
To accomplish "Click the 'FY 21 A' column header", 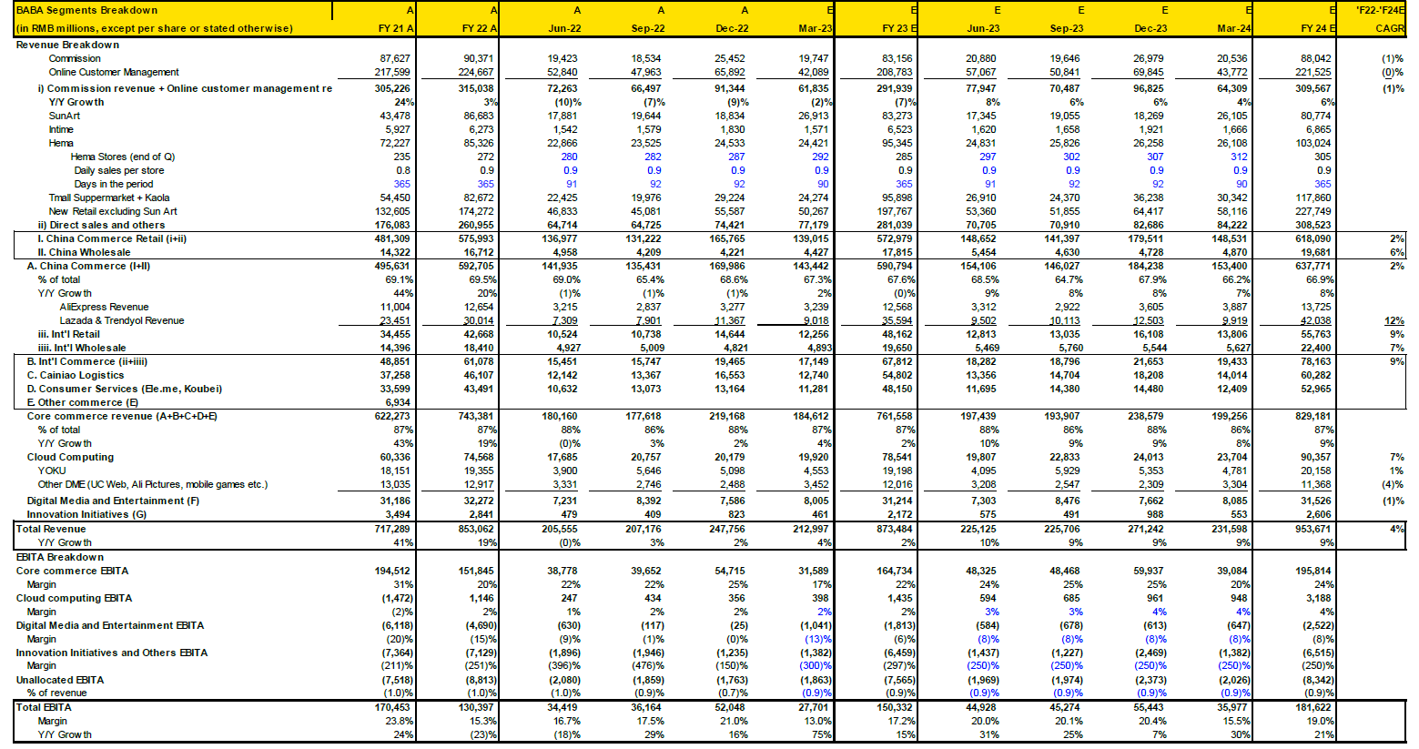I will (x=396, y=28).
